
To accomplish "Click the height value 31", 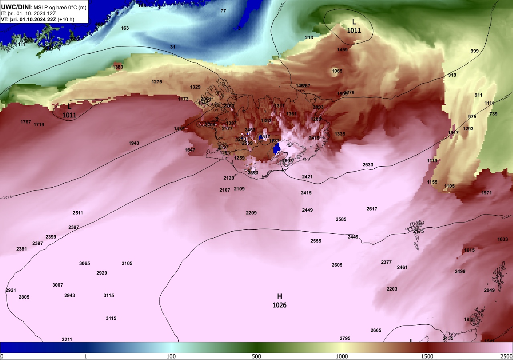I will click(x=173, y=47).
